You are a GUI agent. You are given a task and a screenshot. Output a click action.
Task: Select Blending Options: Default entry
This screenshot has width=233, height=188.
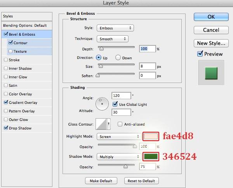coord(25,26)
